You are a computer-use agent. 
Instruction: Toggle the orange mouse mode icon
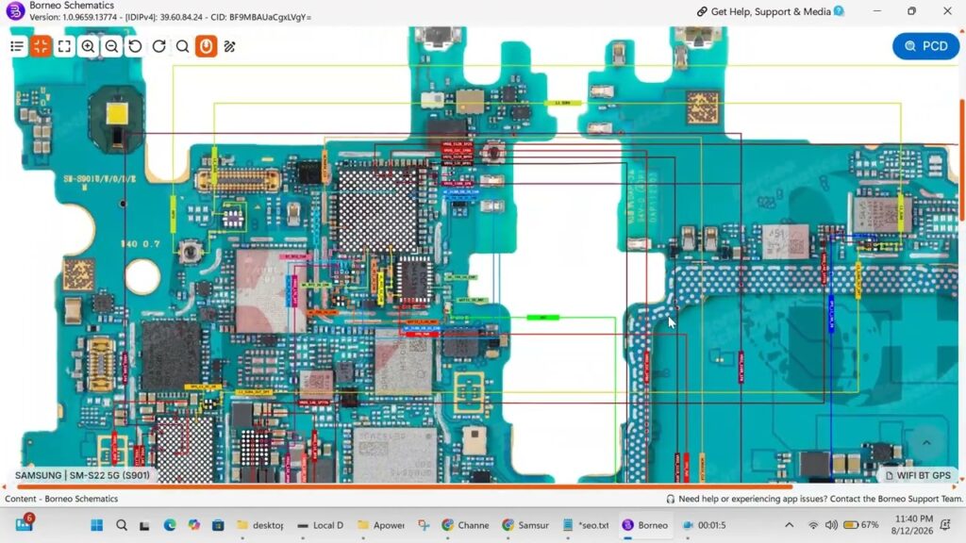[206, 46]
